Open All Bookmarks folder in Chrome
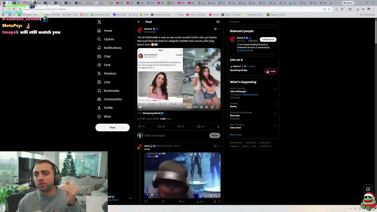This screenshot has height=212, width=377. (x=367, y=14)
